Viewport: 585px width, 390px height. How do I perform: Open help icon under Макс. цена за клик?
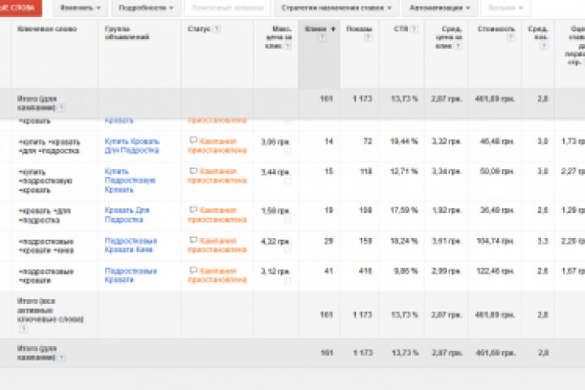click(x=288, y=46)
